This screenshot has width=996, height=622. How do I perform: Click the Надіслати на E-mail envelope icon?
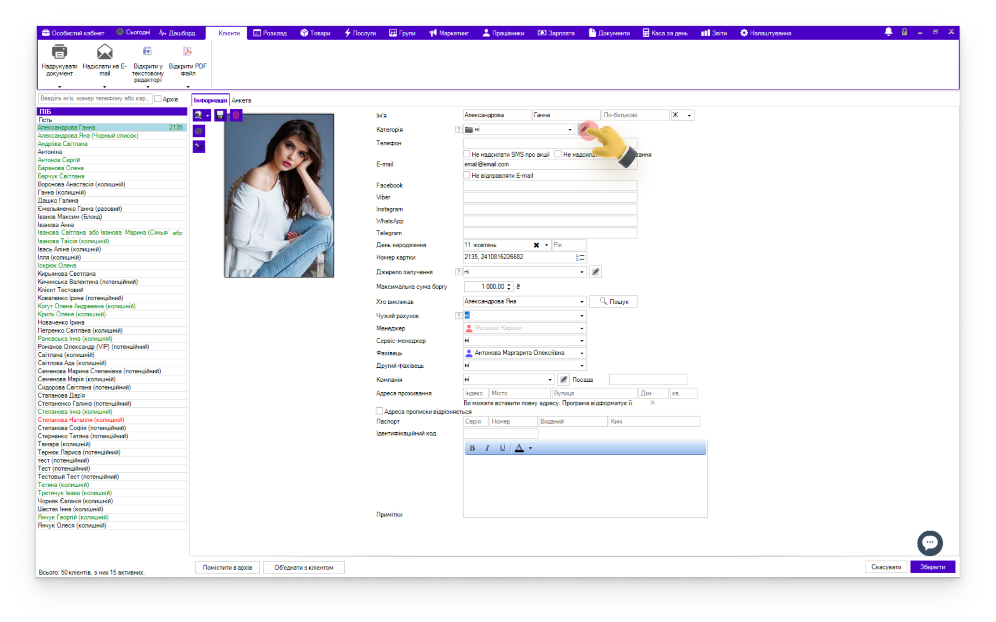105,52
